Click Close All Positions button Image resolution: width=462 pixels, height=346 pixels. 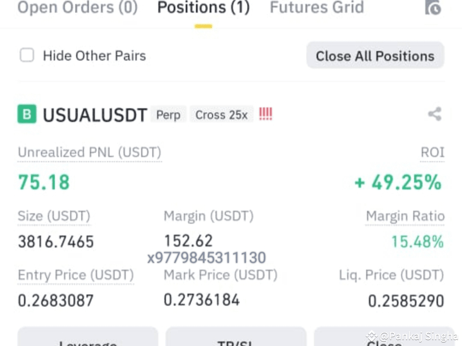click(375, 55)
